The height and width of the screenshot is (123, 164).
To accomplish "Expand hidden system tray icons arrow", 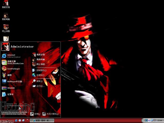I will (x=143, y=121).
